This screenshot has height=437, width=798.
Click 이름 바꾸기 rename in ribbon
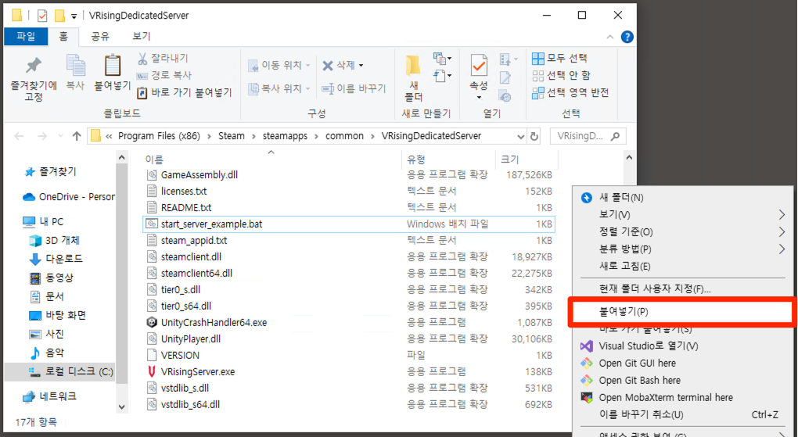pyautogui.click(x=354, y=88)
